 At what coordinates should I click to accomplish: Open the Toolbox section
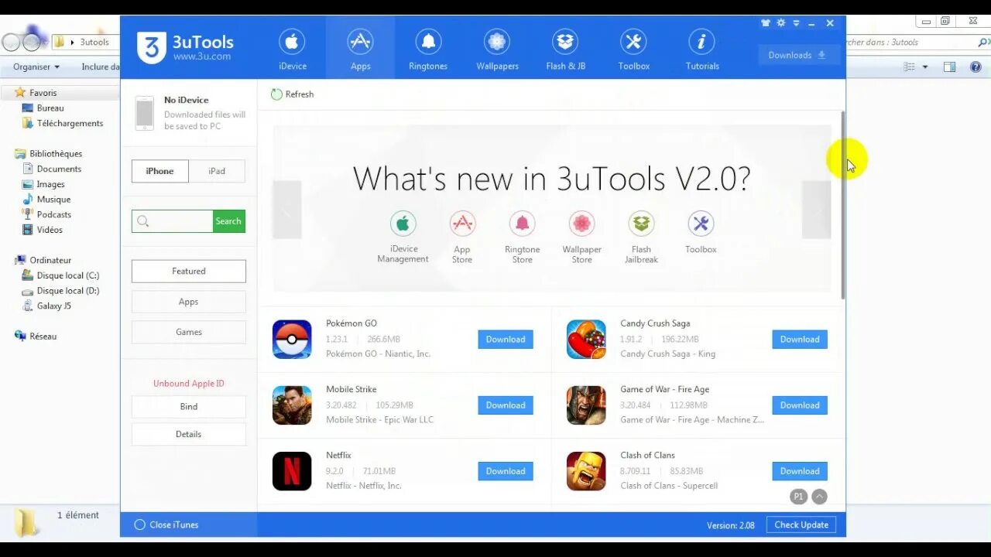(633, 49)
